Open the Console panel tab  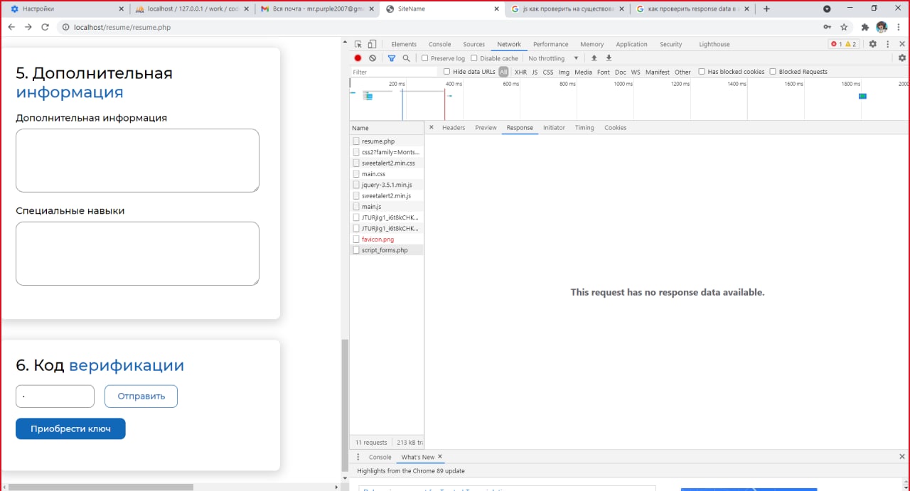(x=439, y=44)
